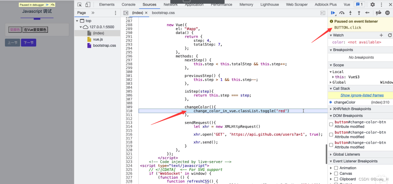The height and width of the screenshot is (184, 393).
Task: Open DevTools three-dot customize menu
Action: 381,4
